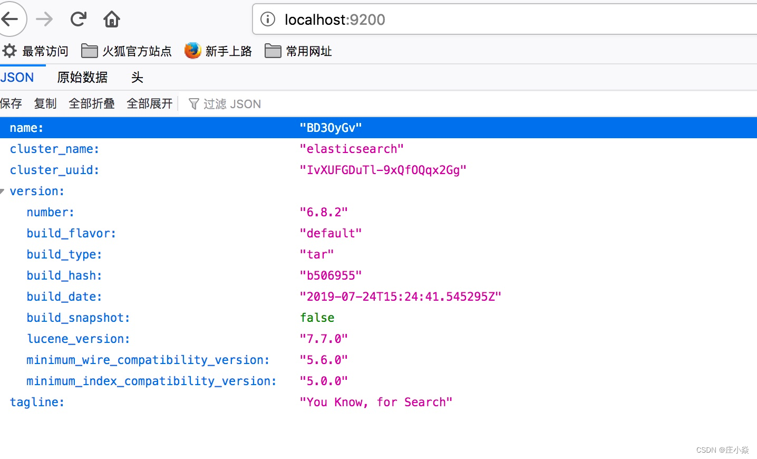Click the forward navigation arrow
This screenshot has width=757, height=459.
pyautogui.click(x=44, y=20)
